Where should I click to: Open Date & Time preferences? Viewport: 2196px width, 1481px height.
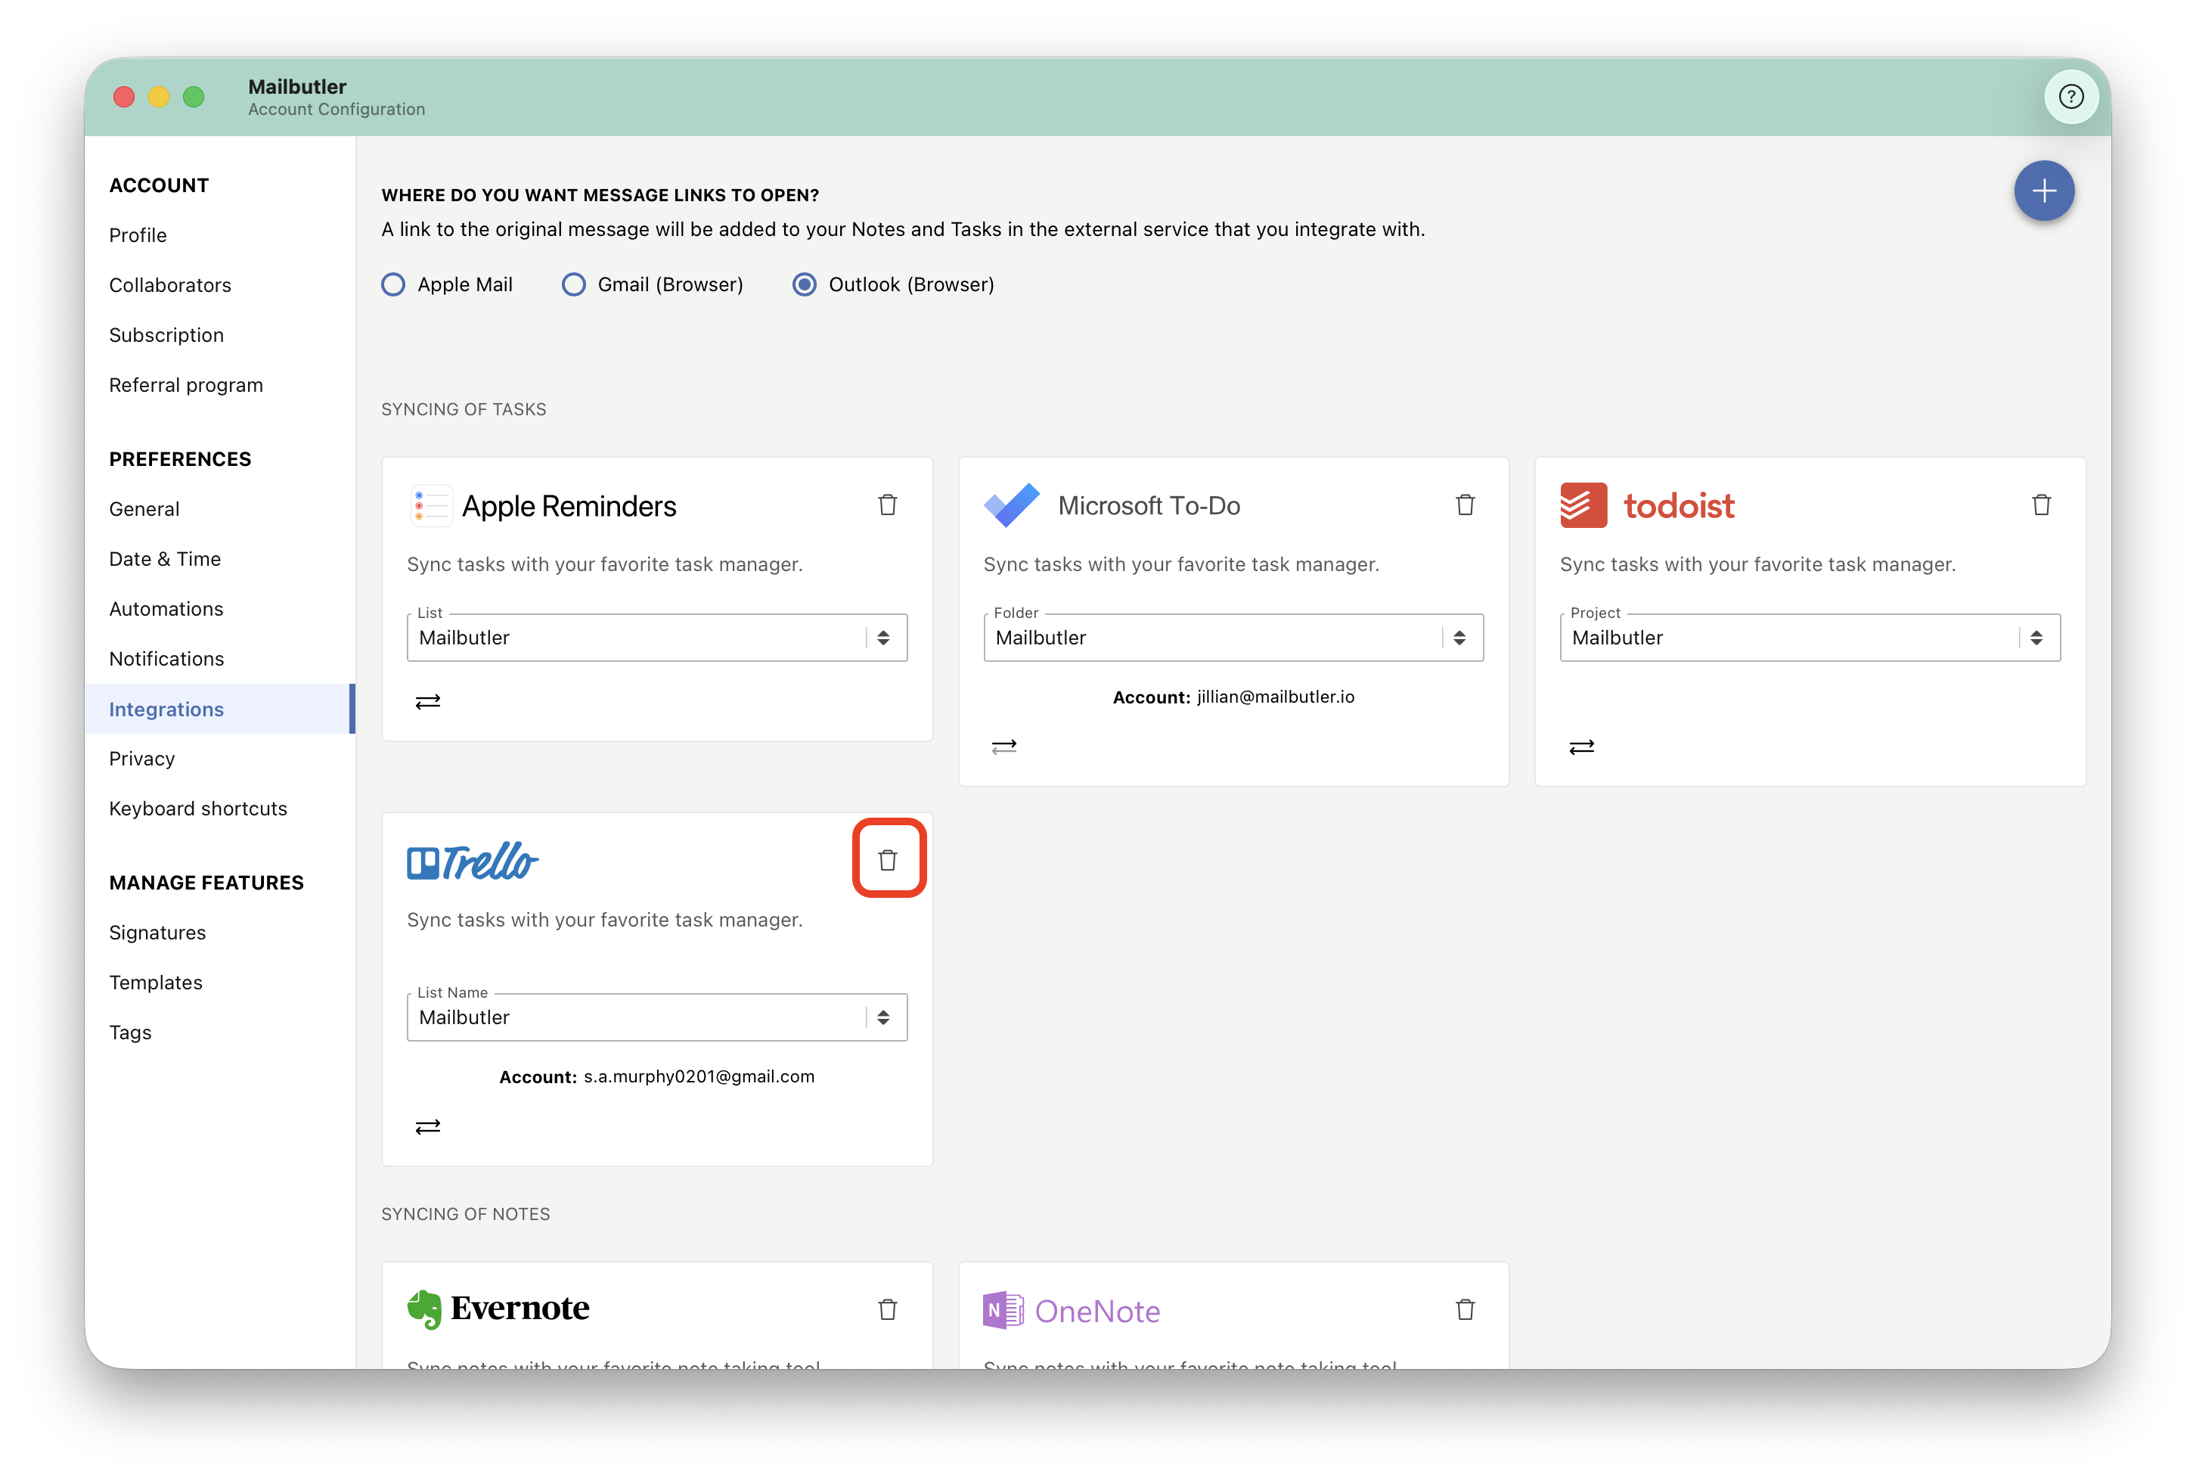pyautogui.click(x=165, y=559)
